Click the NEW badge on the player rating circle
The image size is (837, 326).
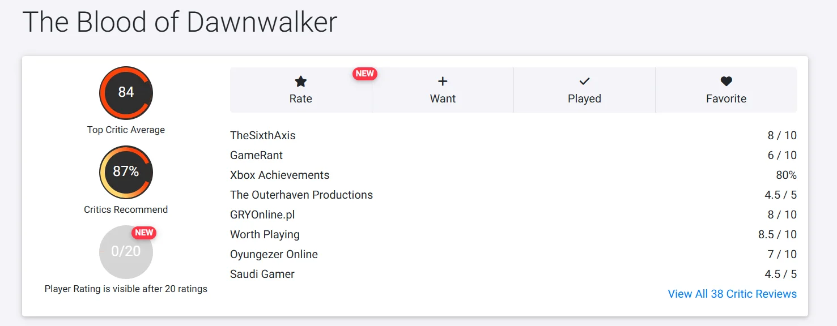(x=144, y=233)
